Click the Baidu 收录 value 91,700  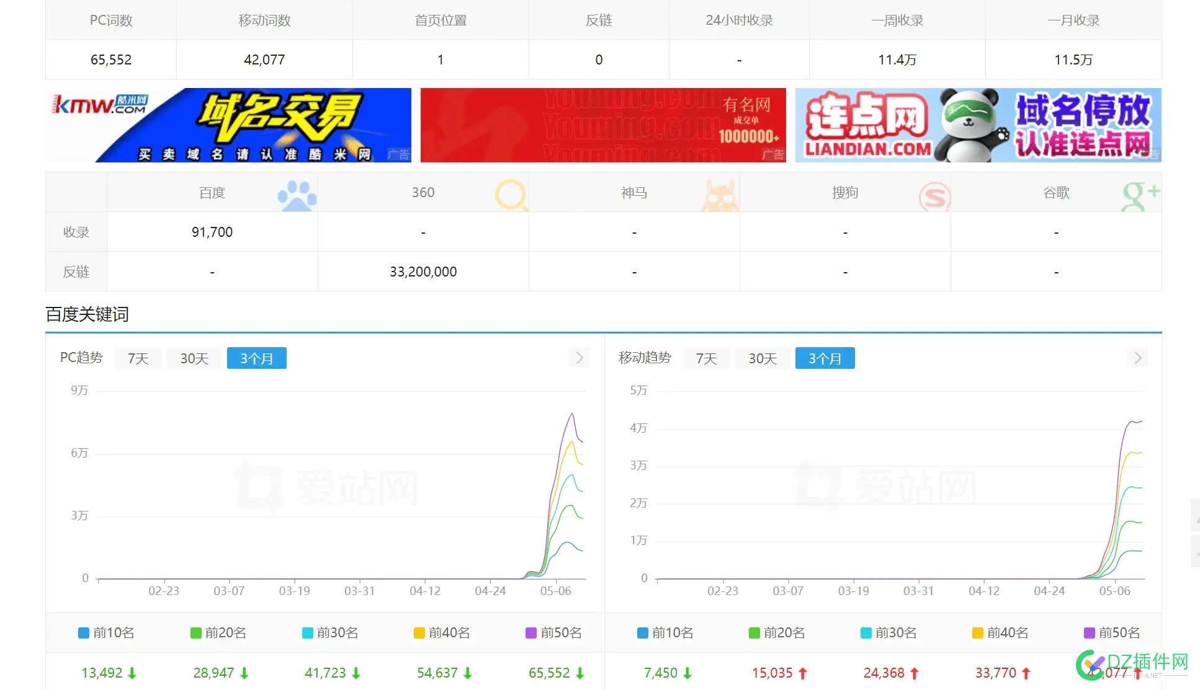[212, 231]
